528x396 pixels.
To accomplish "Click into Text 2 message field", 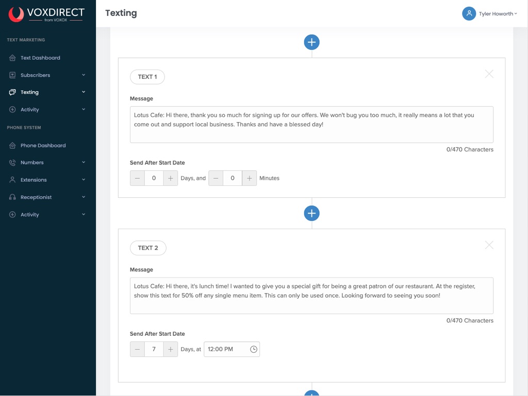I will point(311,296).
